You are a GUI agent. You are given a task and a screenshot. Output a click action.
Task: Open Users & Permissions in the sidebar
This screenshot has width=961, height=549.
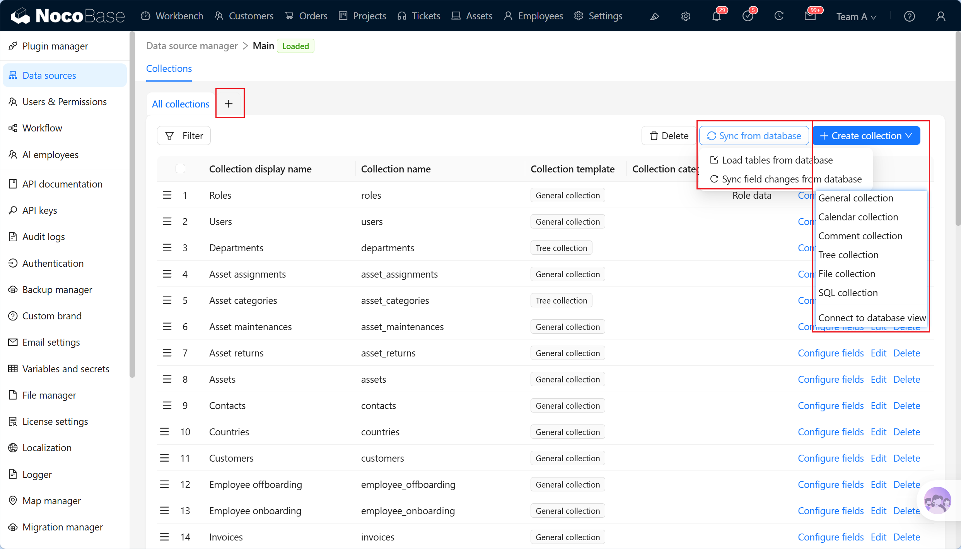point(65,102)
